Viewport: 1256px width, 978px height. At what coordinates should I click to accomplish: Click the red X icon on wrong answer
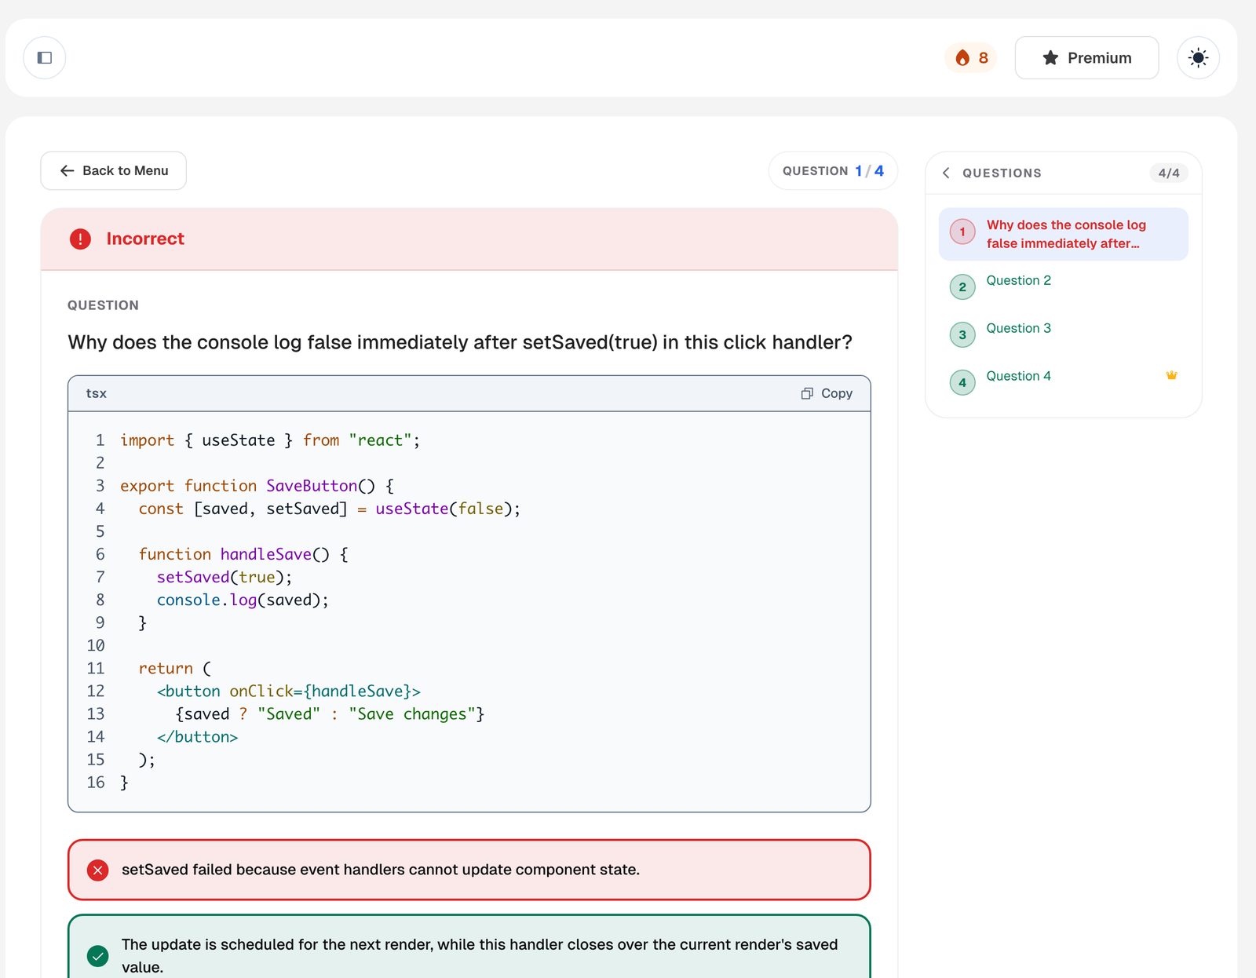(97, 870)
